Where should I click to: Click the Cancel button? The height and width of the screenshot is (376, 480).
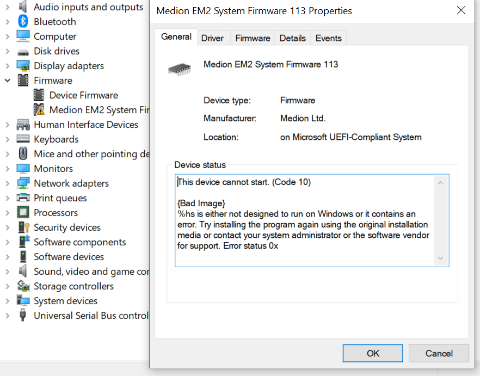pos(439,353)
